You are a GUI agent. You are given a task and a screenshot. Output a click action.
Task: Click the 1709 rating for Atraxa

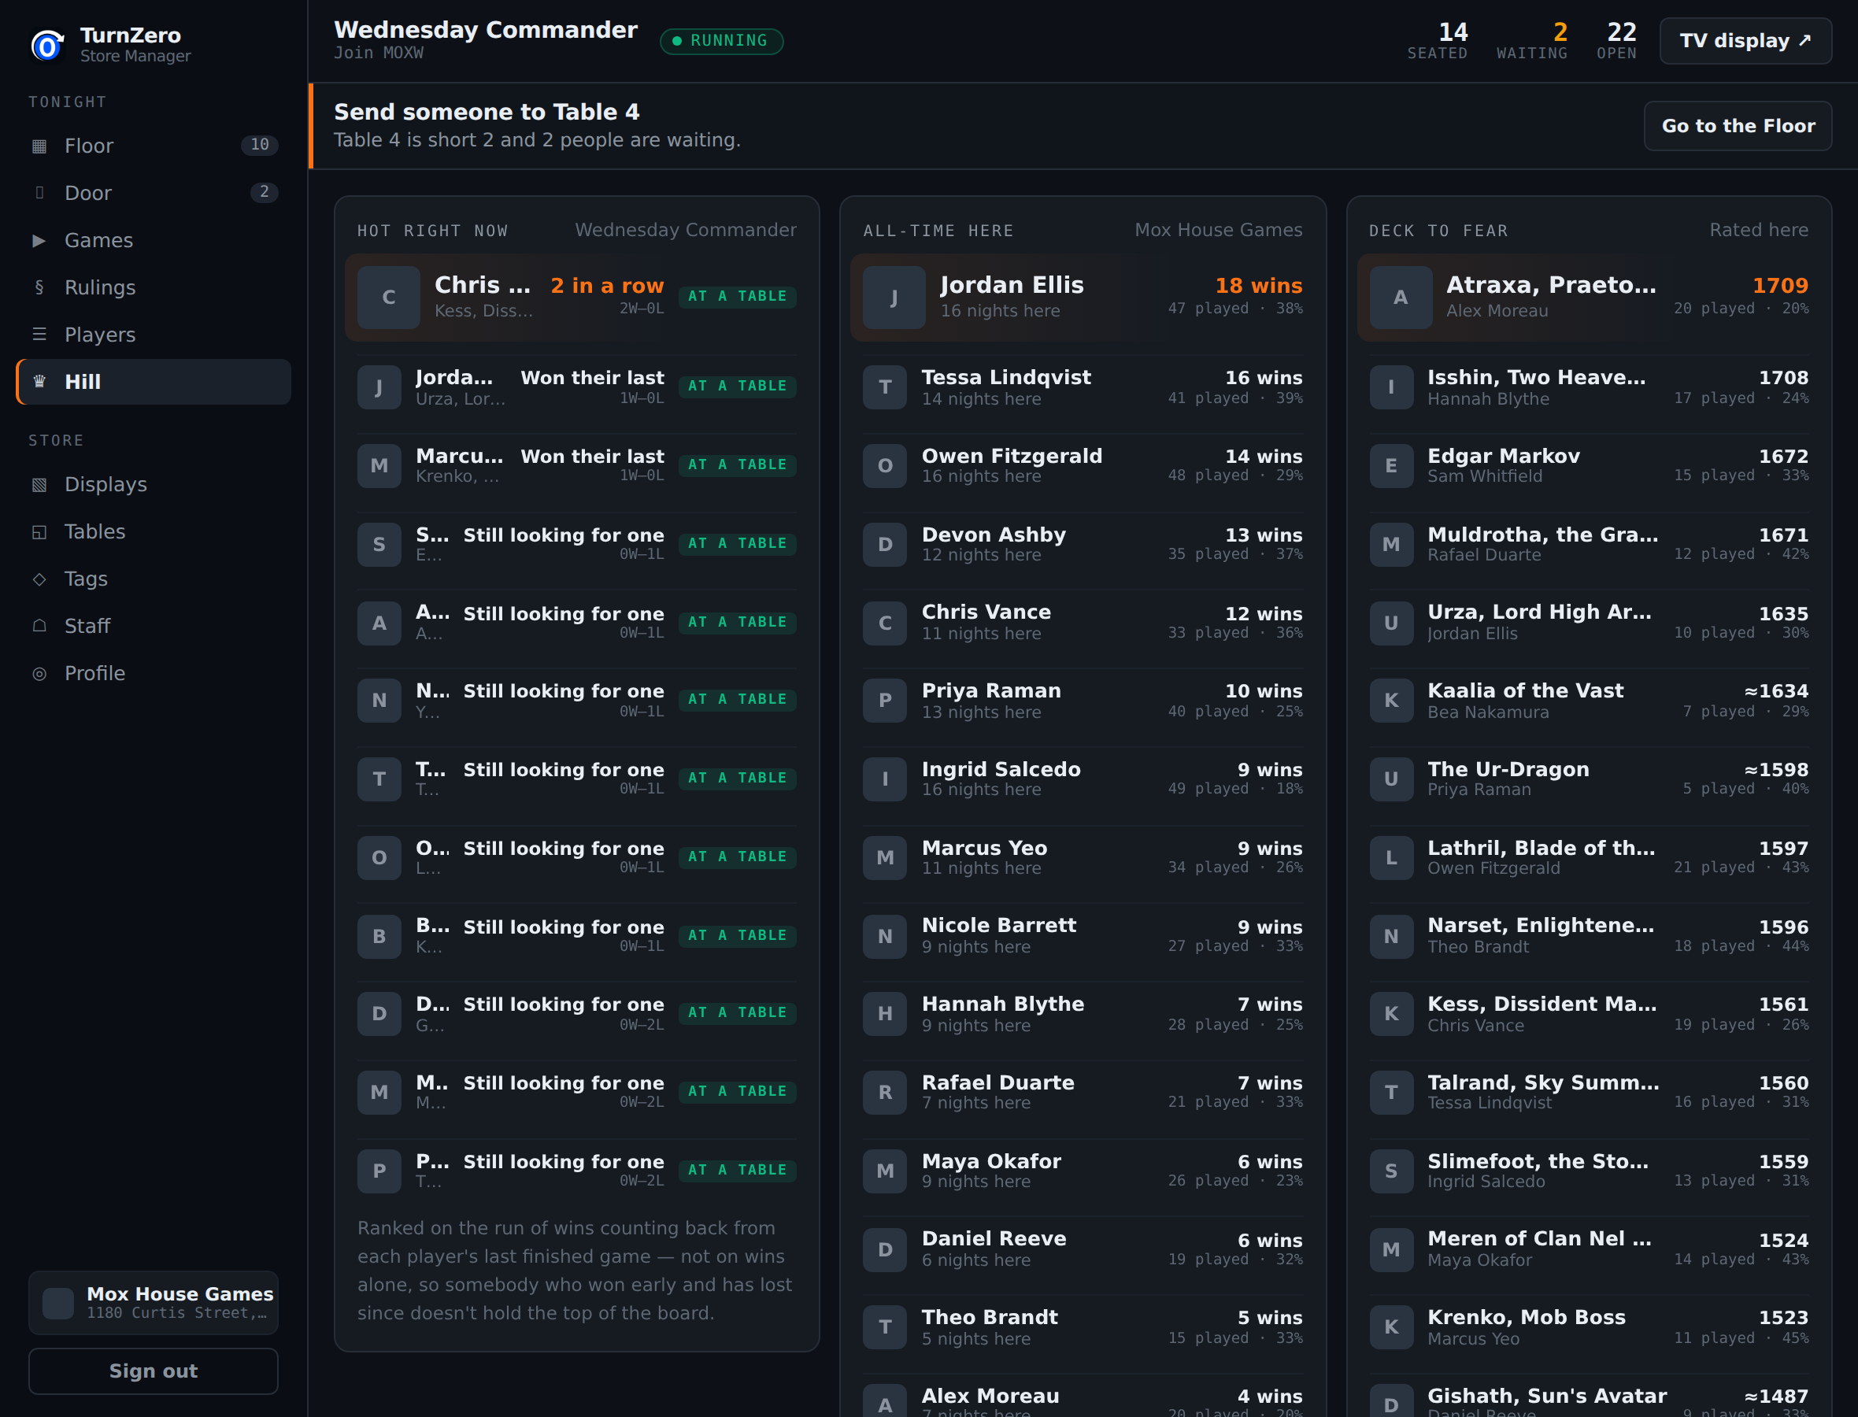(1780, 286)
